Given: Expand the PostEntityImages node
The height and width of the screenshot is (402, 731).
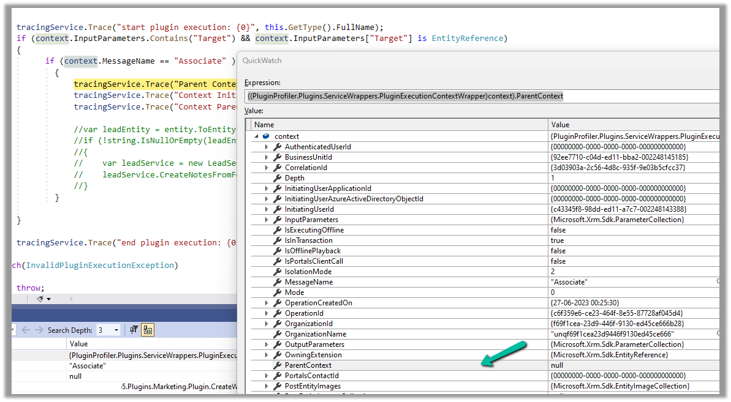Looking at the screenshot, I should pos(266,386).
